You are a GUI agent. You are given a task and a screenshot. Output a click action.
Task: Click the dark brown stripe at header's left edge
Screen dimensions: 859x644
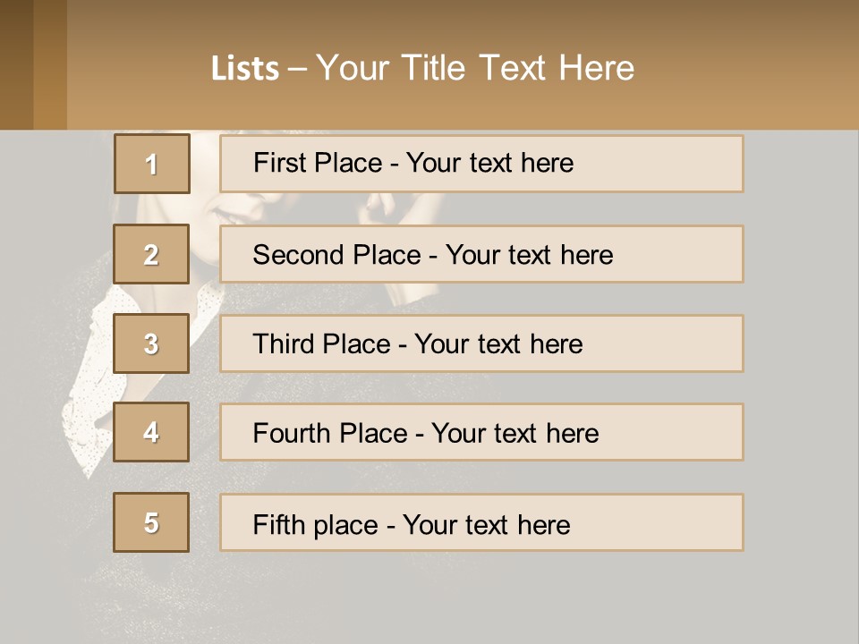pyautogui.click(x=16, y=64)
